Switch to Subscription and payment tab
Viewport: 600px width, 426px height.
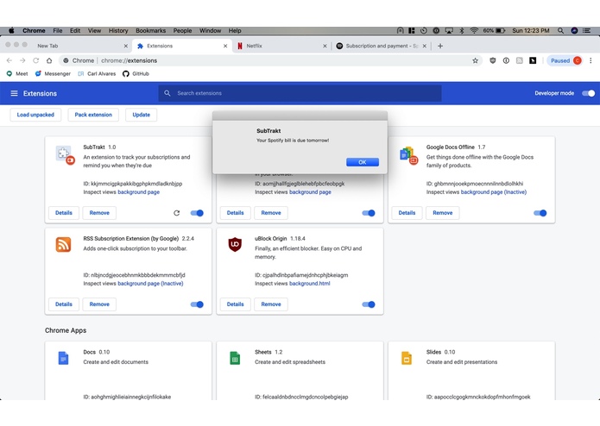coord(382,46)
